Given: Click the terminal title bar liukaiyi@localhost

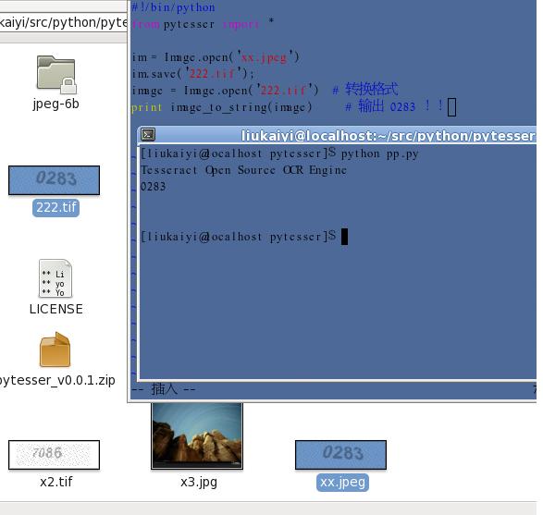Looking at the screenshot, I should tap(389, 136).
